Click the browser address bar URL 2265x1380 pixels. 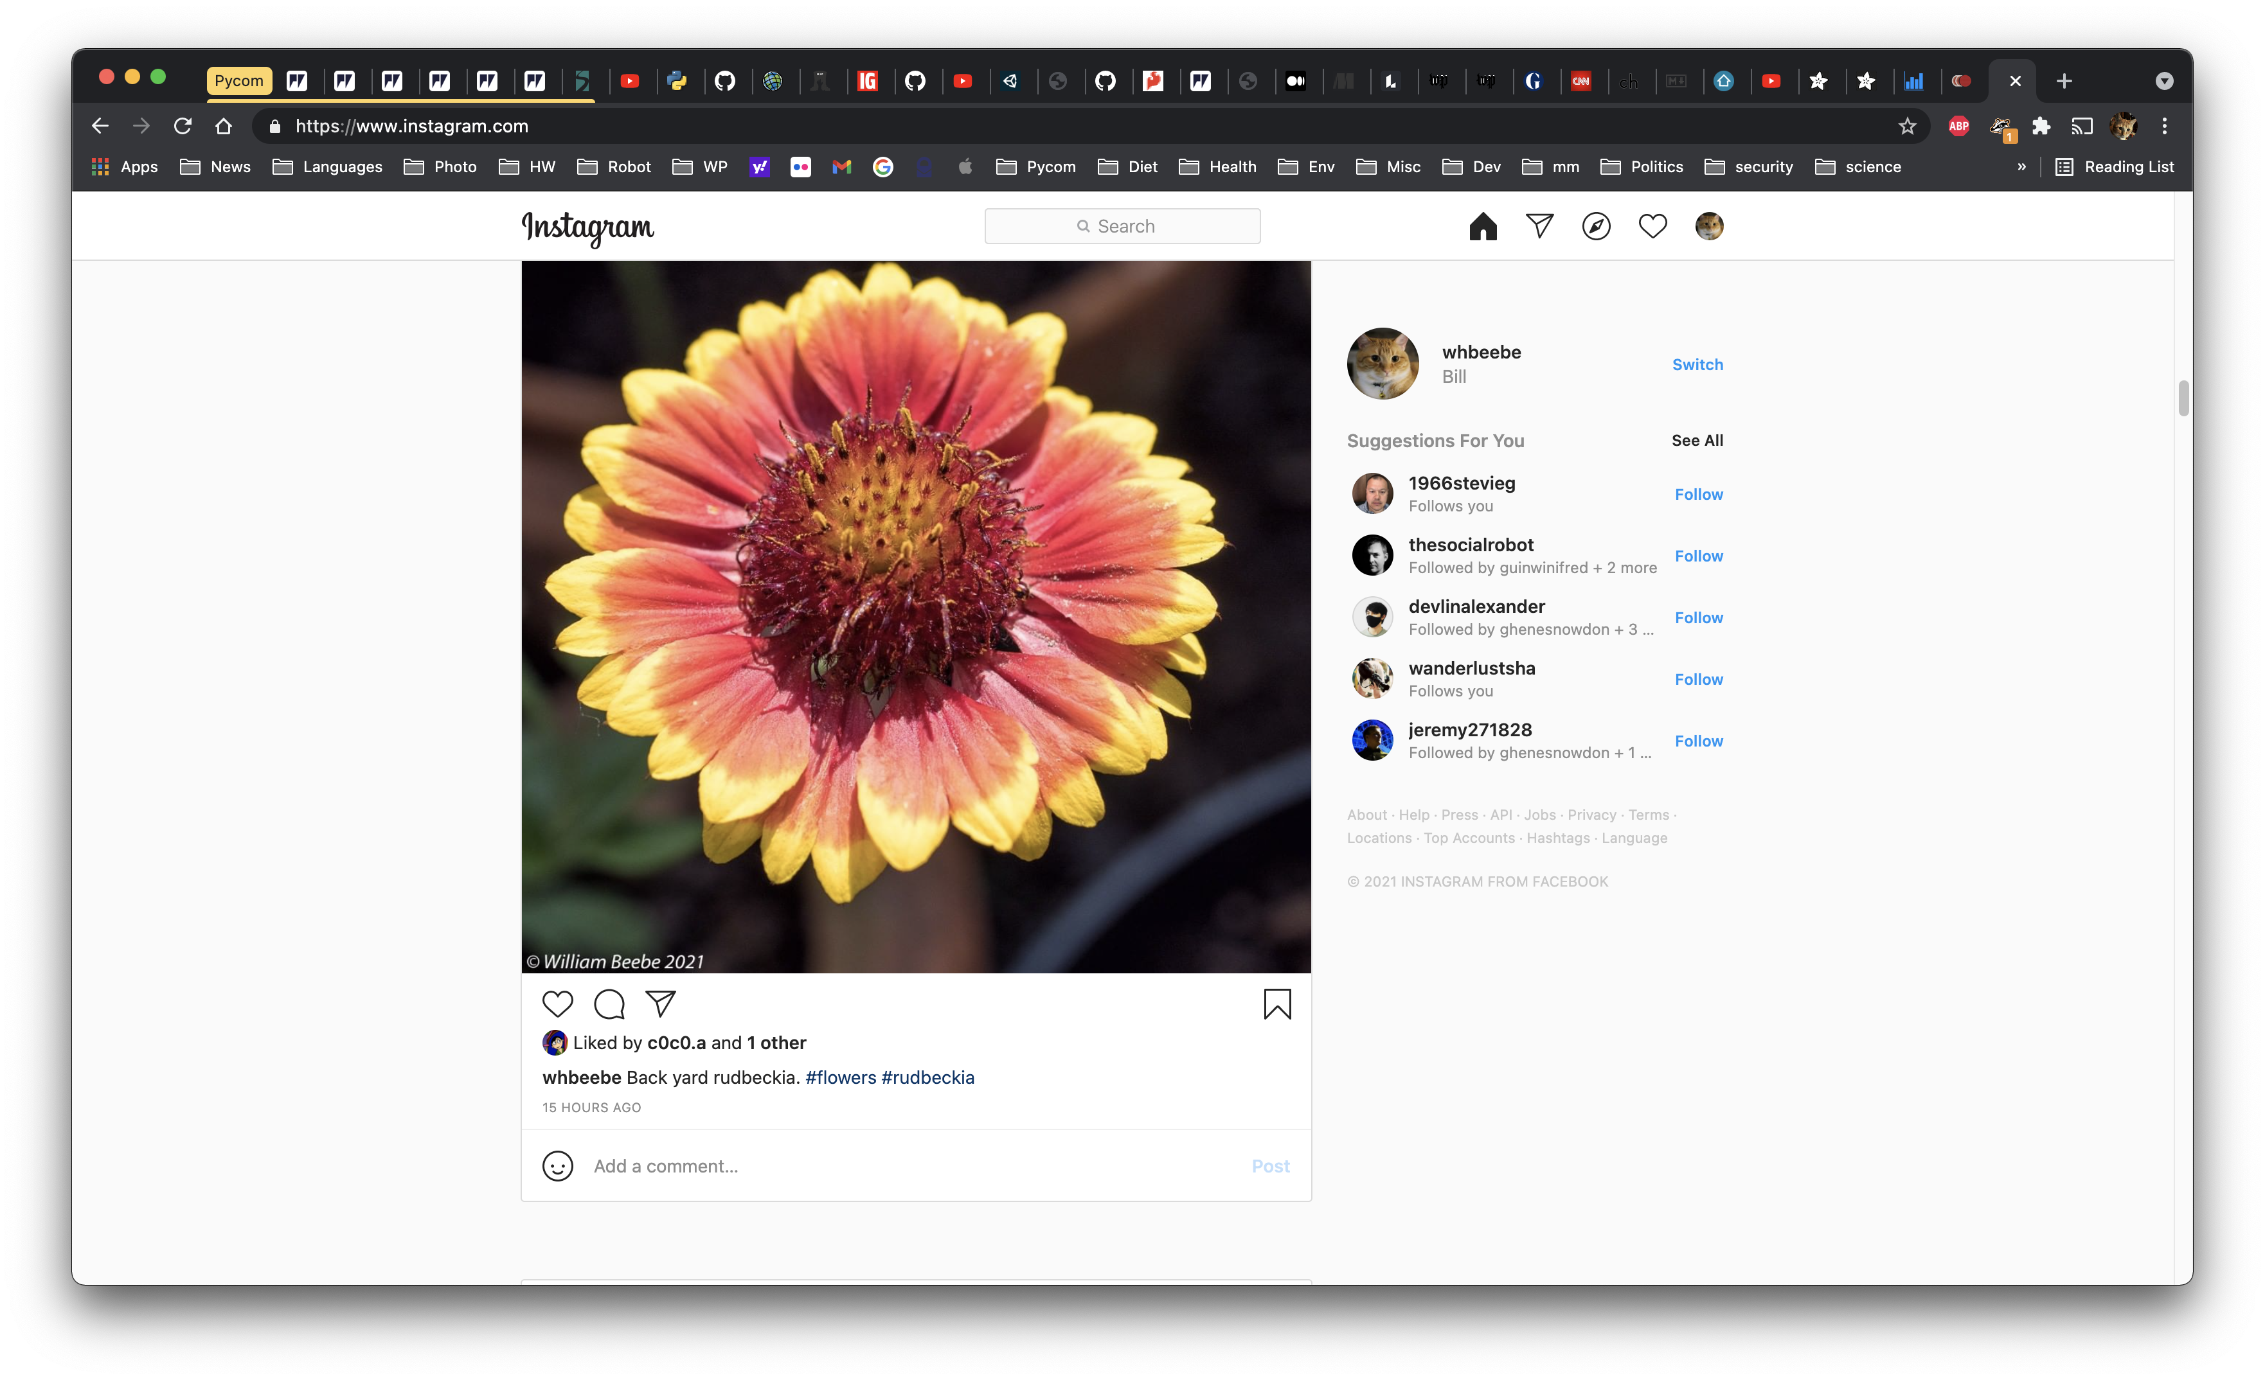[x=412, y=126]
